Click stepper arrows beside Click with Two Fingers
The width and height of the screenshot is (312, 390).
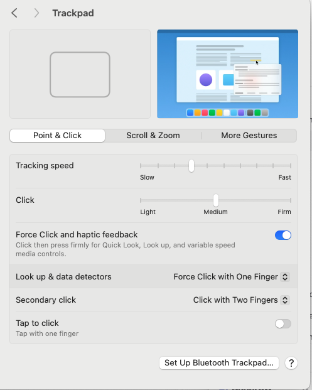click(285, 300)
